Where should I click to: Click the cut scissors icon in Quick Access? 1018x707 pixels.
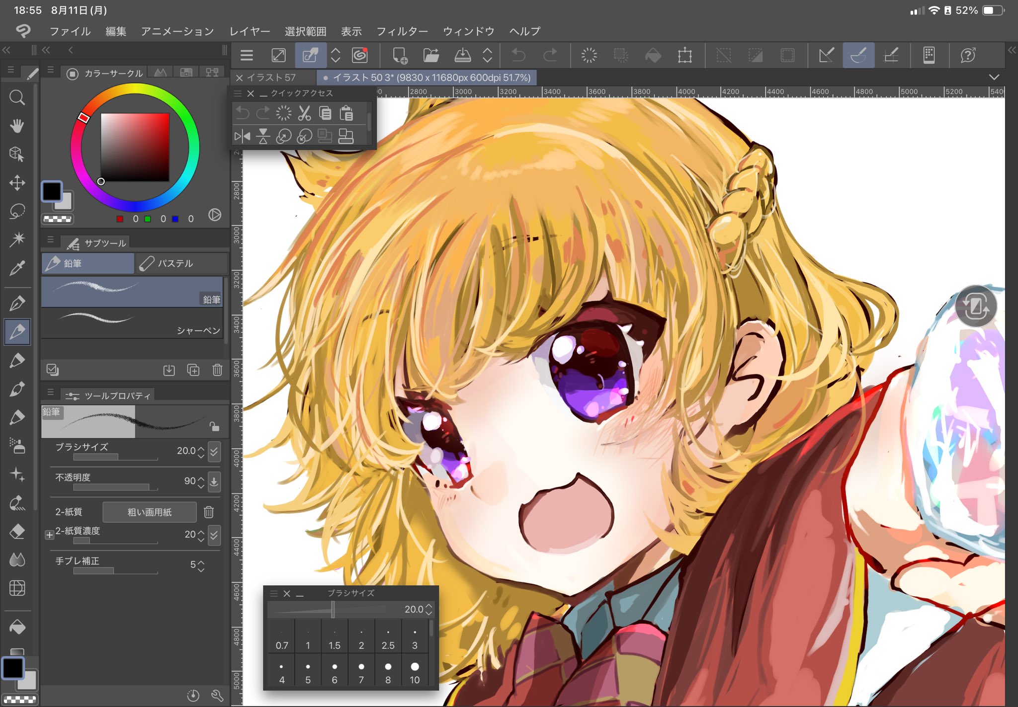(304, 113)
